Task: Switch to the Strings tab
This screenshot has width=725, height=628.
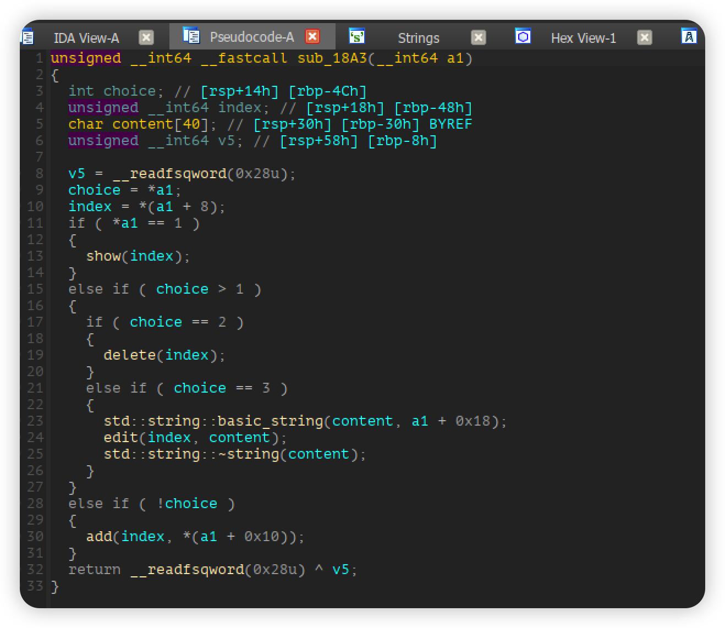Action: coord(419,38)
